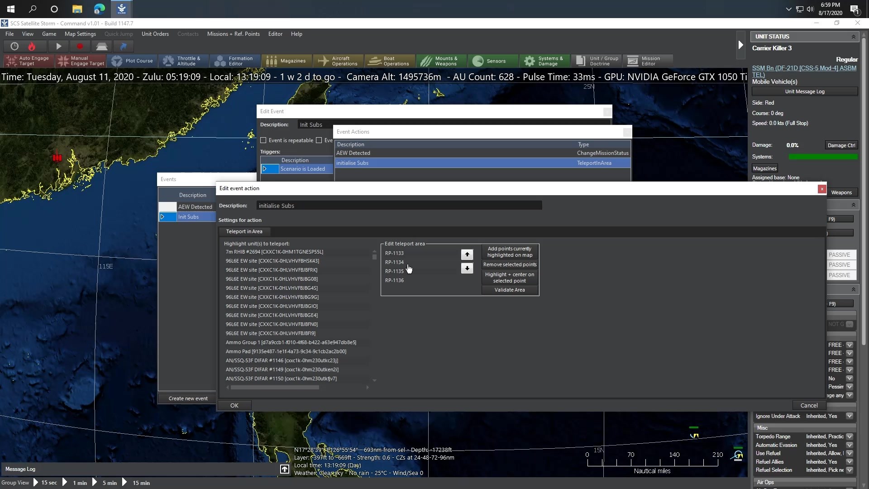Screen dimensions: 869x489
Task: Select the 'Teleport in Area' tab
Action: (244, 231)
